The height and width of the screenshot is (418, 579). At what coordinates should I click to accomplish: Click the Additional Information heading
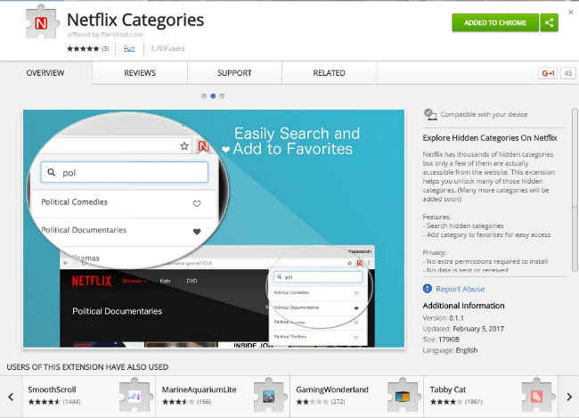point(463,306)
